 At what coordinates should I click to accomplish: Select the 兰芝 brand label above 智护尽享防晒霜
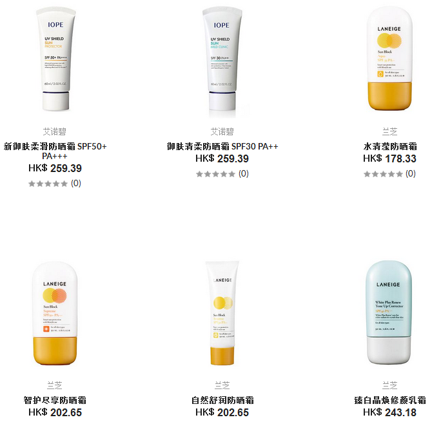[55, 385]
